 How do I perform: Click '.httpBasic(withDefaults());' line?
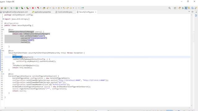click(26, 65)
